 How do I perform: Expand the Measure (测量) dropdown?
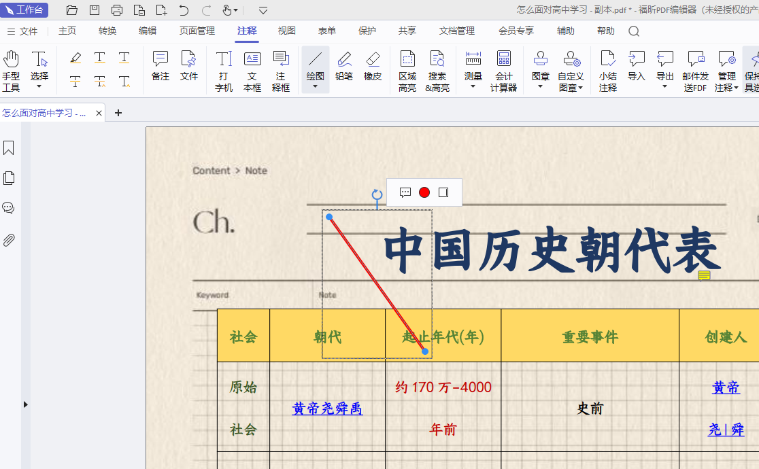click(x=473, y=86)
